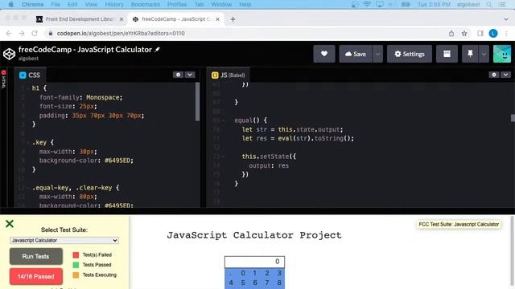Bookmark this page with star icon
This screenshot has width=515, height=289.
(x=464, y=34)
